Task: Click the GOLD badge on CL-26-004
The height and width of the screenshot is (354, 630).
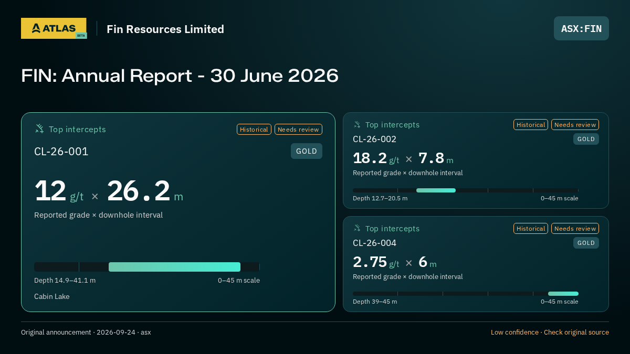Action: pos(586,243)
